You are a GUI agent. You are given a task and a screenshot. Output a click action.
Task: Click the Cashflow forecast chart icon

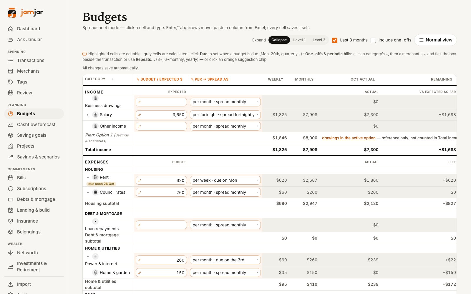11,125
